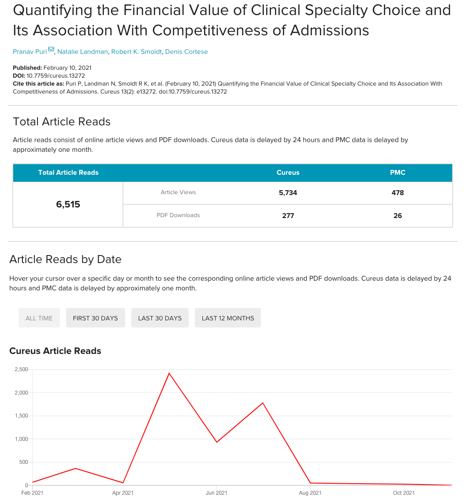
Task: Select the Cureus article views count 5,734
Action: pos(288,193)
